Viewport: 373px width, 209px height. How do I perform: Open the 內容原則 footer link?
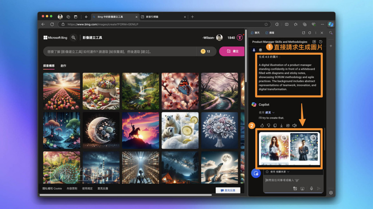pyautogui.click(x=72, y=188)
